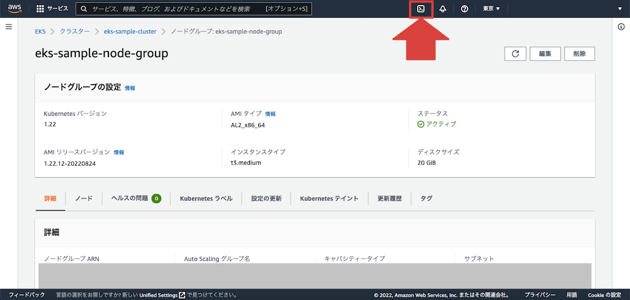Switch to the ノード tab

pos(84,198)
